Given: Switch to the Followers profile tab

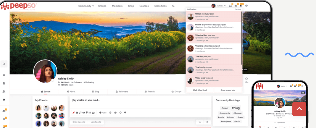Looking at the screenshot, I should coord(122,92).
